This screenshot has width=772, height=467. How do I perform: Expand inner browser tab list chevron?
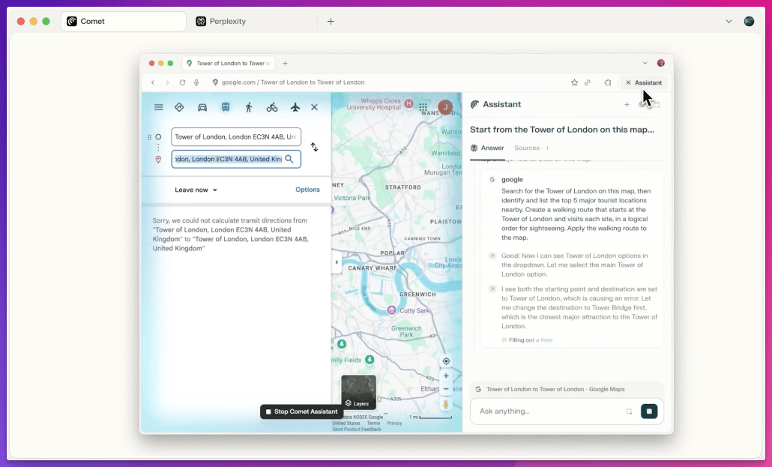(645, 63)
